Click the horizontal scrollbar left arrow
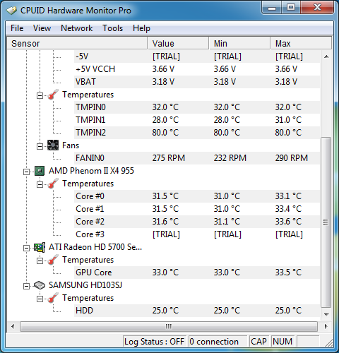The image size is (339, 353). tap(13, 326)
